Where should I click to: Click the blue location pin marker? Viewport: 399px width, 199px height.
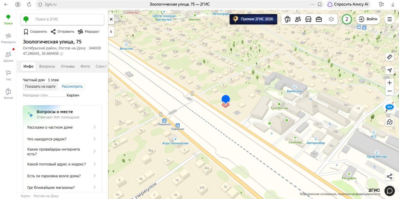[226, 100]
